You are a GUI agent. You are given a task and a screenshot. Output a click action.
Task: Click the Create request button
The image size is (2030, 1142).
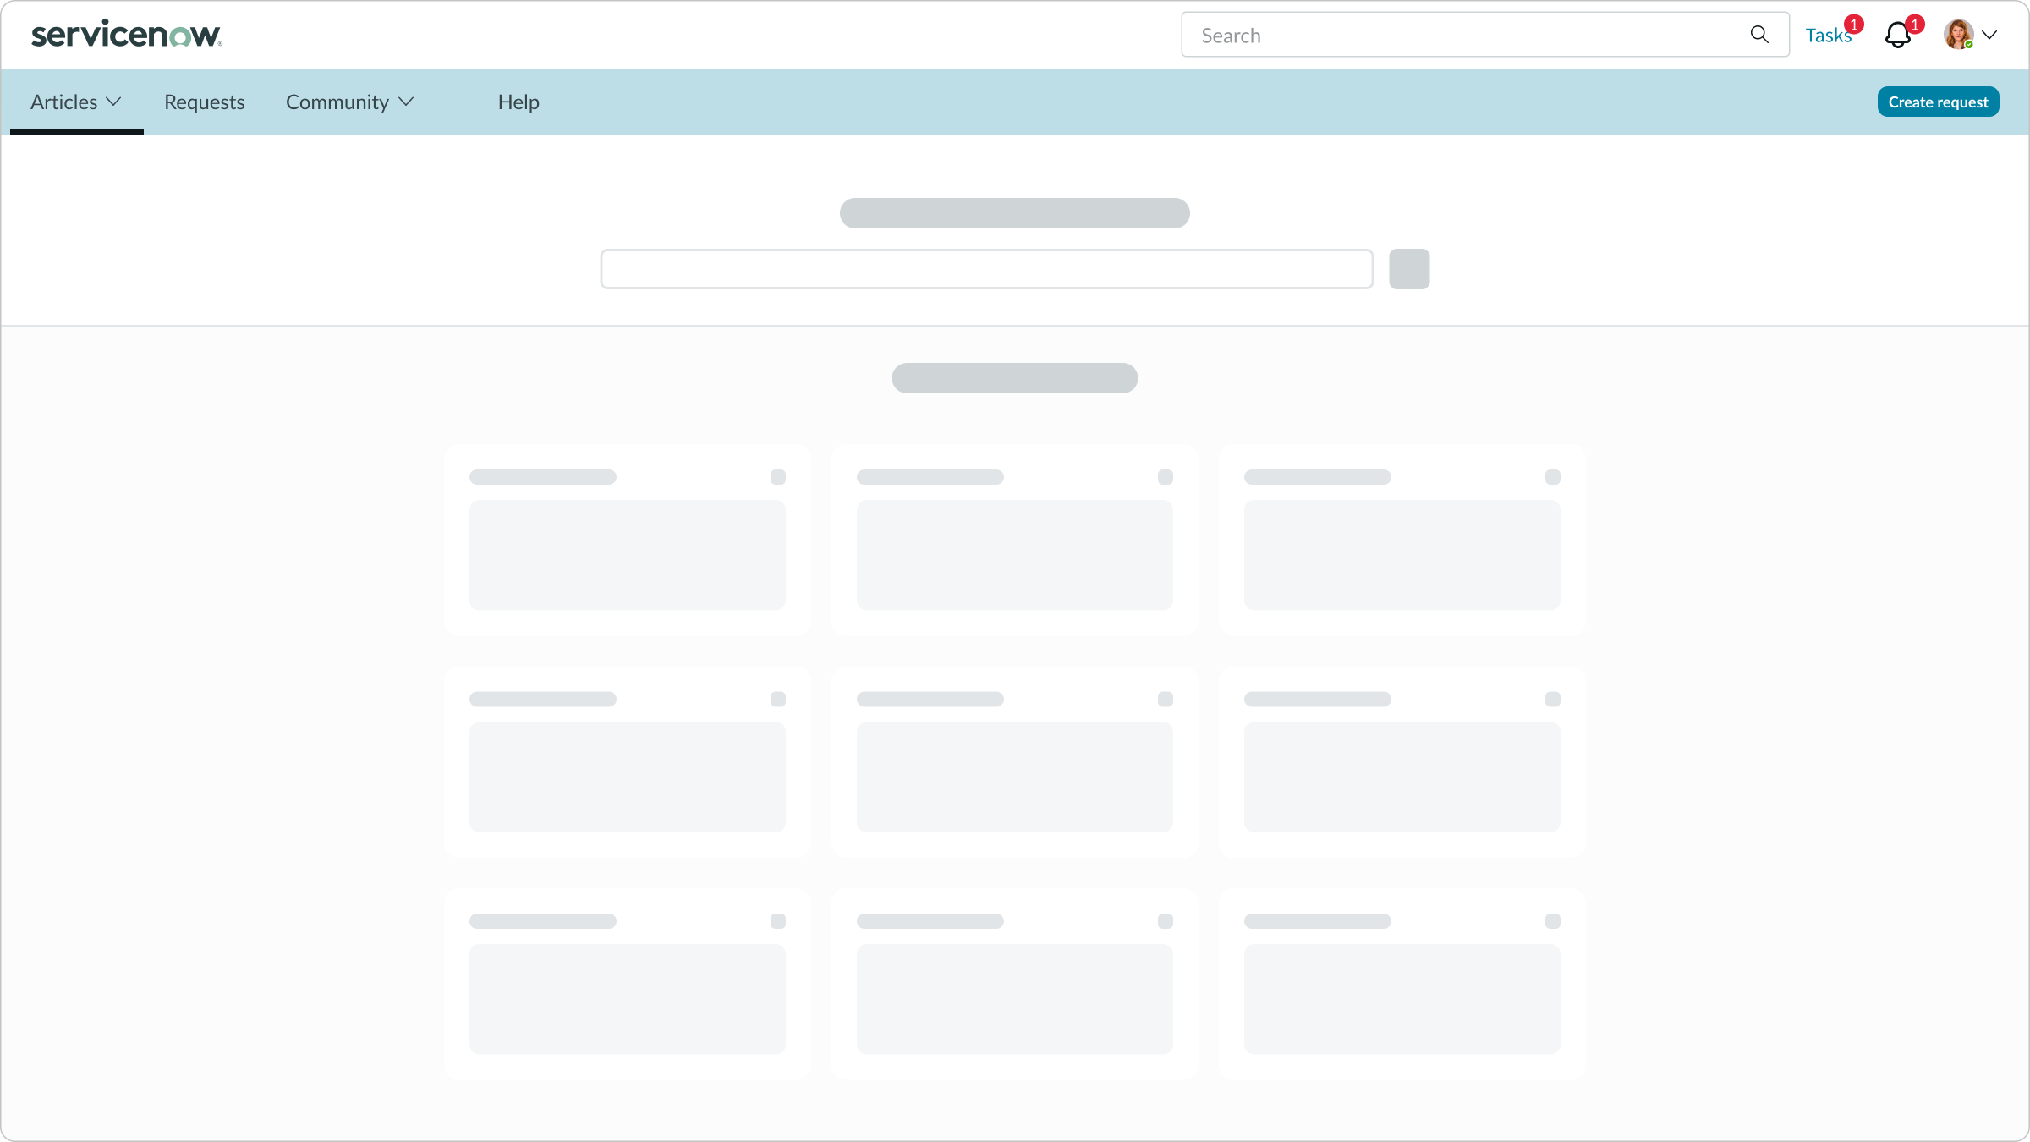(1938, 101)
